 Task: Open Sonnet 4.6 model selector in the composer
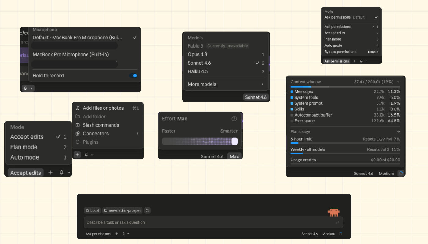click(x=310, y=234)
